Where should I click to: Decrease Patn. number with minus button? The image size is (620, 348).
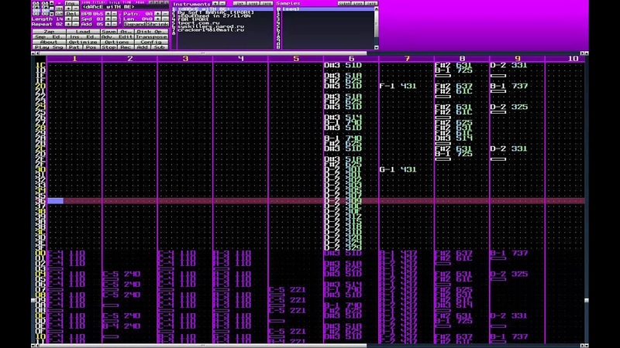pyautogui.click(x=165, y=13)
